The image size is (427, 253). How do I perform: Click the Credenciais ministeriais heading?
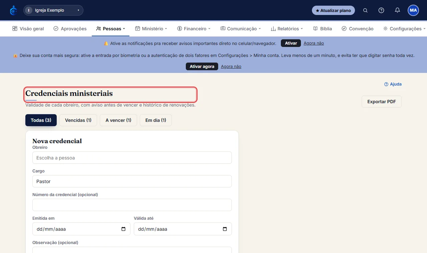69,94
